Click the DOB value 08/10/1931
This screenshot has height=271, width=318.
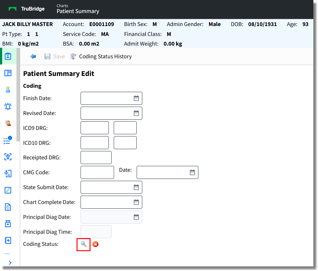263,24
